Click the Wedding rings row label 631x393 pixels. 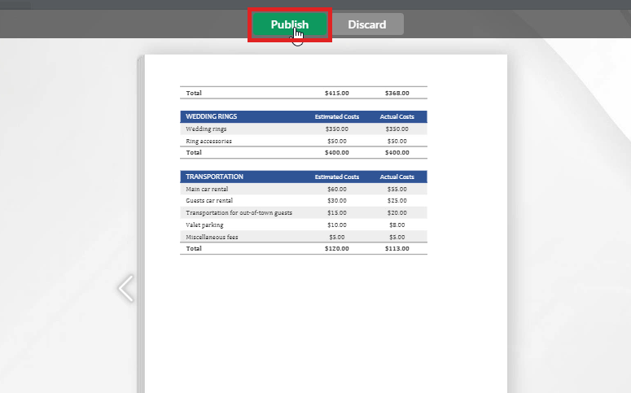pos(206,129)
